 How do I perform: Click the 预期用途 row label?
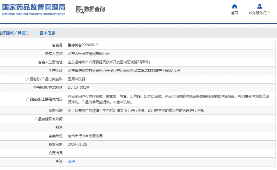tap(55, 111)
